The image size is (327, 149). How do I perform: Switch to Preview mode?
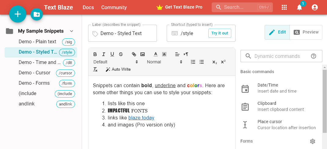(306, 32)
